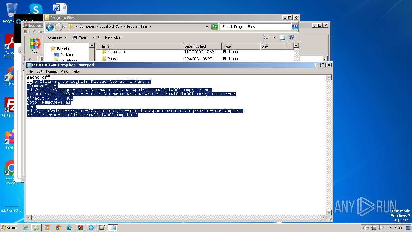The image size is (412, 232).
Task: Click the search magnifier icon
Action: [295, 27]
